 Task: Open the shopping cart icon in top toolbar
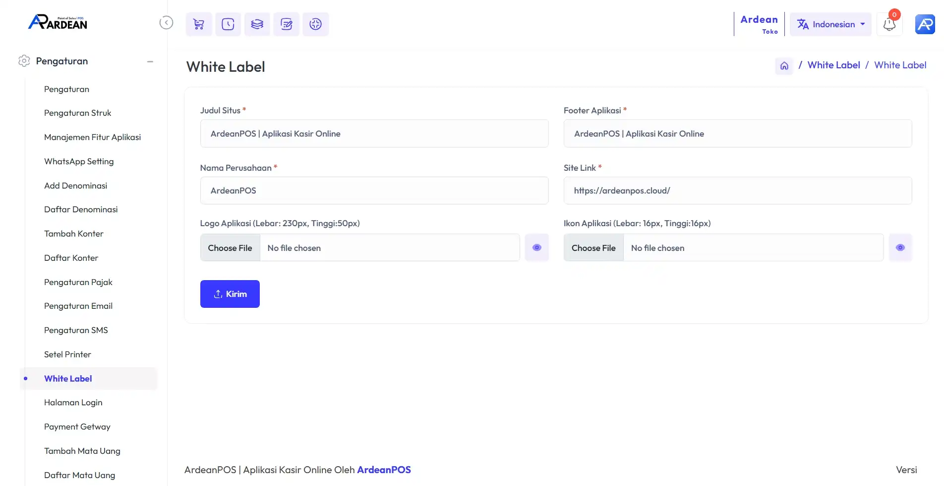coord(199,24)
